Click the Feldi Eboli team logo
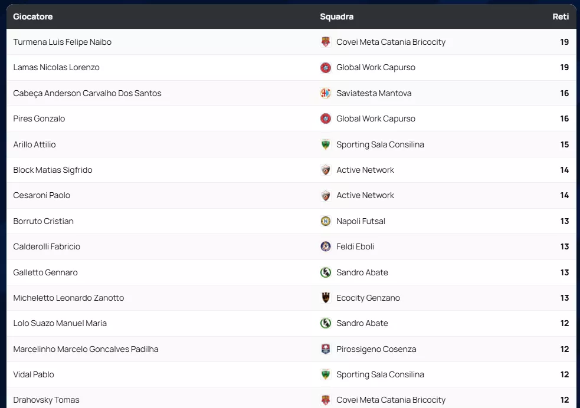 [326, 246]
